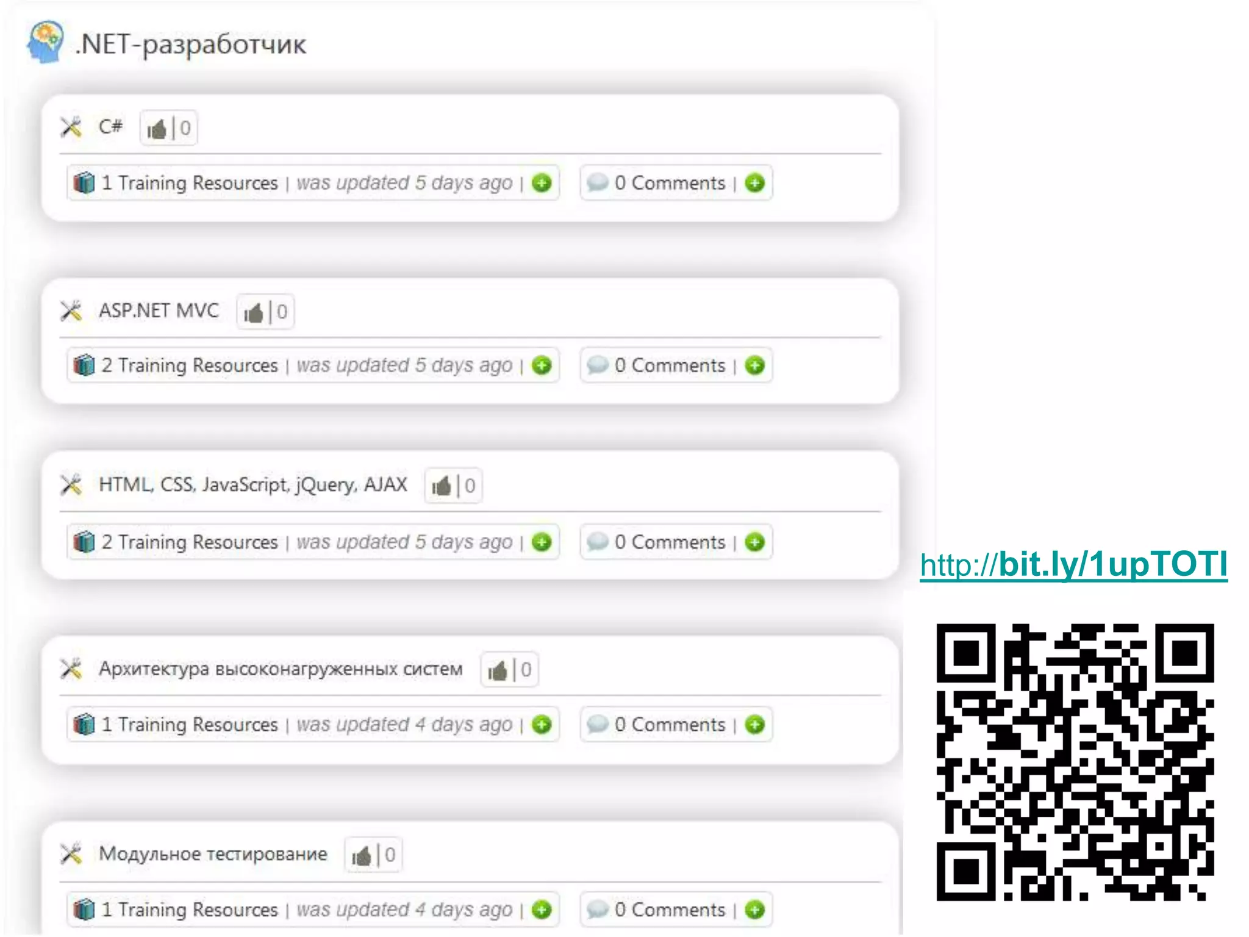The width and height of the screenshot is (1249, 937).
Task: Add a training resource to HTML, CSS skill
Action: (542, 542)
